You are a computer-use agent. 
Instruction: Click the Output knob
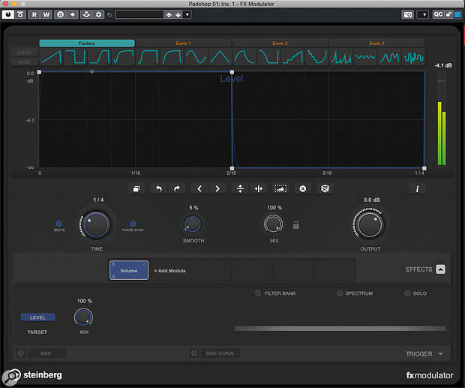pos(369,224)
